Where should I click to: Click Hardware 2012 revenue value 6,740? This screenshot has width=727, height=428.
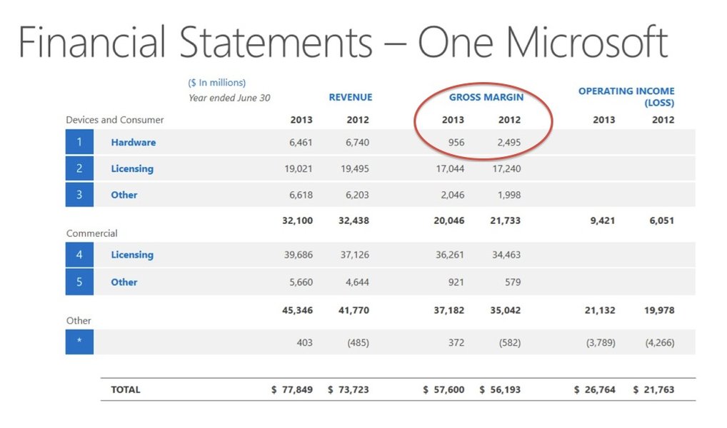pos(357,143)
